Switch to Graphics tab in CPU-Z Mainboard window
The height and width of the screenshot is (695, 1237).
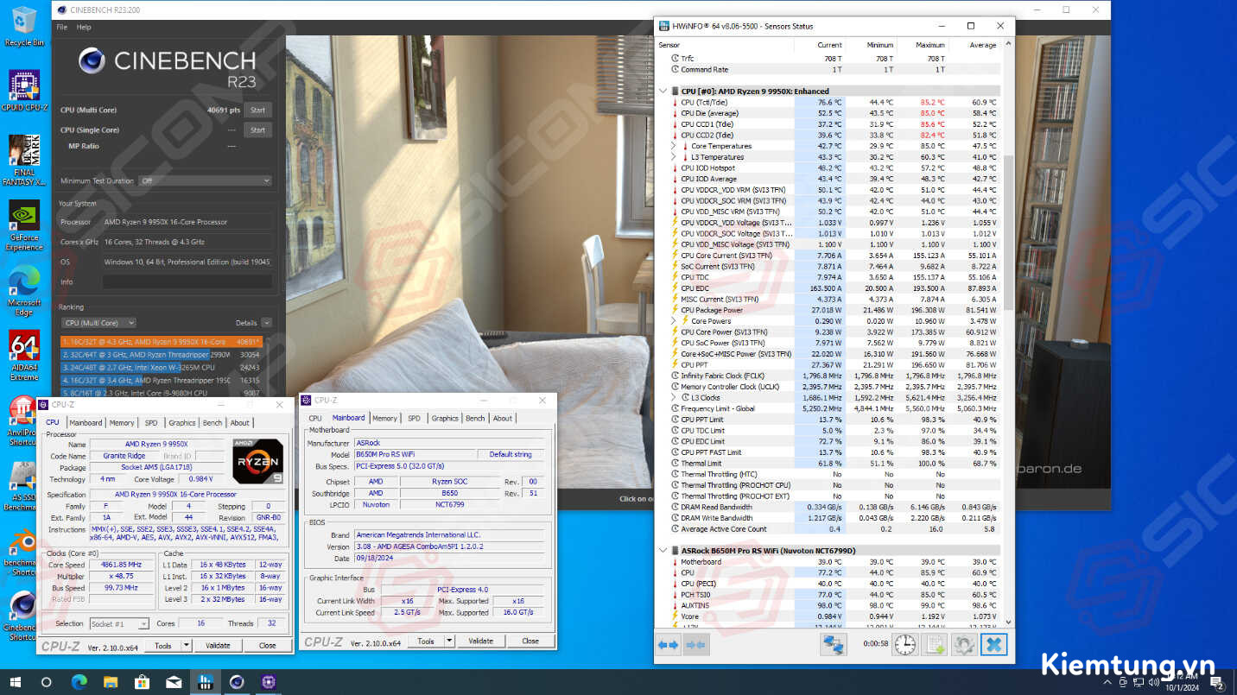tap(445, 418)
